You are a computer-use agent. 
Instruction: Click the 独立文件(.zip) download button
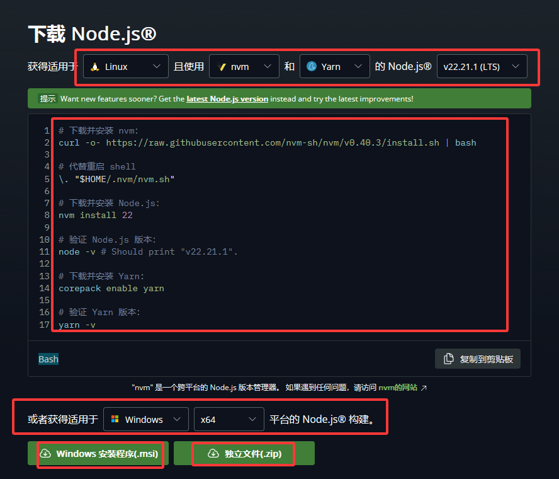click(x=243, y=453)
